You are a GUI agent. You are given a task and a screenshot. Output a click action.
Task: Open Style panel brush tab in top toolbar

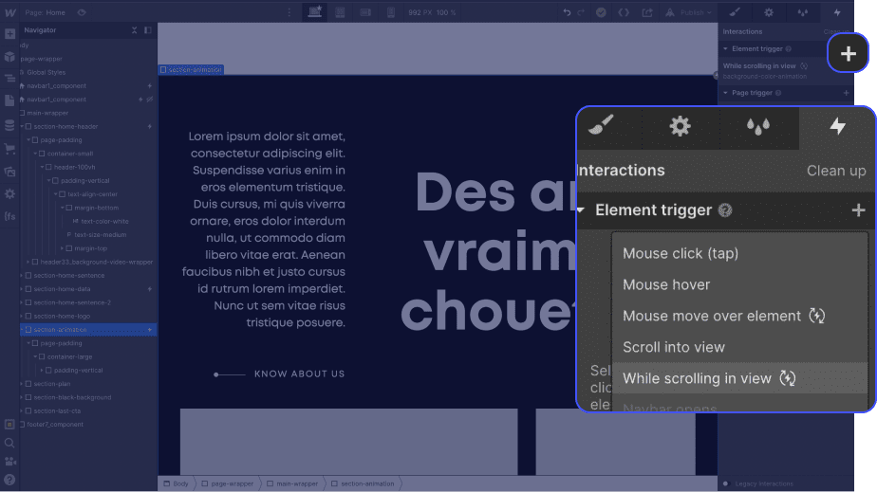point(735,12)
